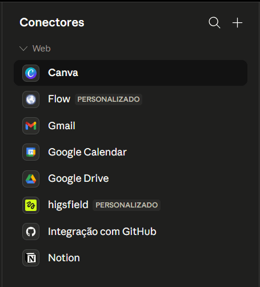Click the PERSONALIZADO badge next to higsfield

(127, 205)
